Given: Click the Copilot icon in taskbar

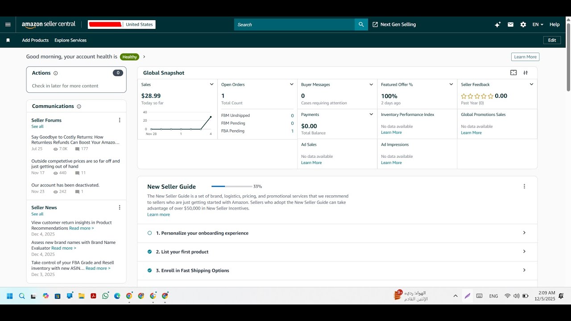Looking at the screenshot, I should 46,296.
